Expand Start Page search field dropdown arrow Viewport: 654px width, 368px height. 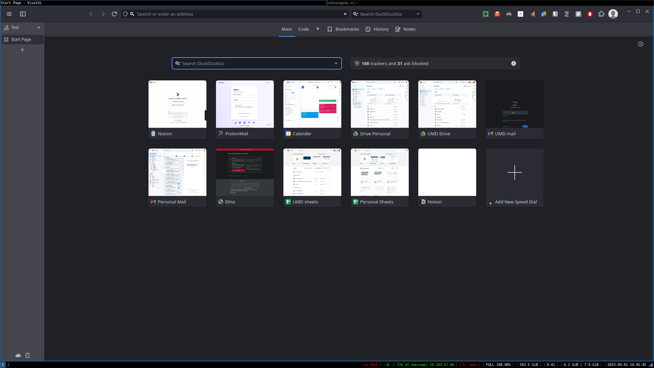click(x=336, y=63)
